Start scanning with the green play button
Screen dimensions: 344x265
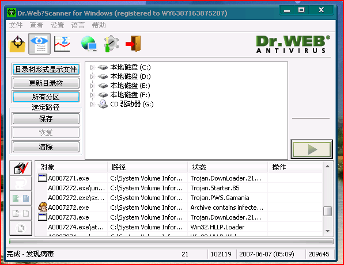click(x=312, y=149)
